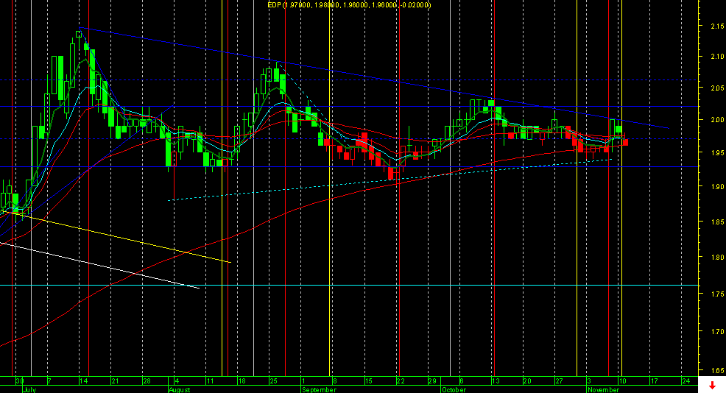Image resolution: width=726 pixels, height=393 pixels.
Task: Click date label 14 on time axis
Action: click(x=83, y=381)
